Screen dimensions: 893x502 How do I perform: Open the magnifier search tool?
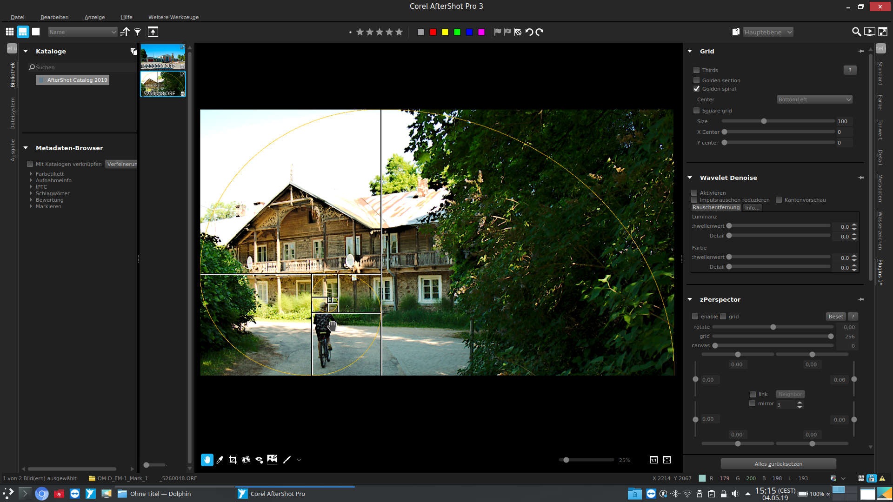[x=856, y=32]
